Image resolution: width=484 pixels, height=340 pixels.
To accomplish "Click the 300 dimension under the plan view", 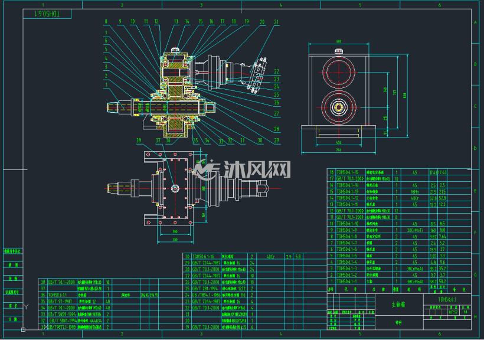I will pyautogui.click(x=175, y=231).
